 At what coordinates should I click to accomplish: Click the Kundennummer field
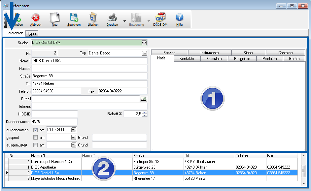coord(54,121)
